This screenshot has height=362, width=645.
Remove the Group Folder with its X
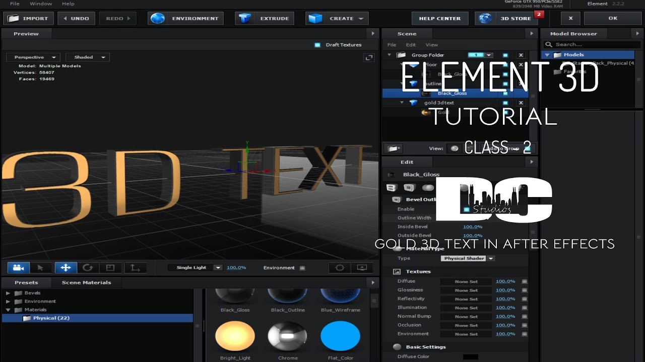[x=521, y=55]
